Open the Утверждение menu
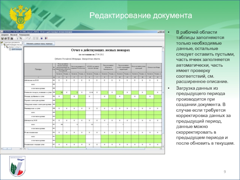Screen dimensions: 240x180 click(24, 35)
